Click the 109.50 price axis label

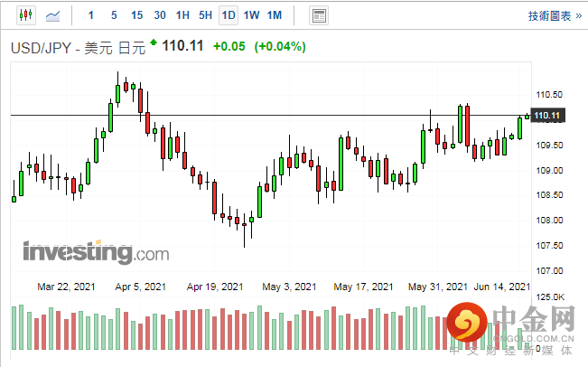[x=549, y=146]
